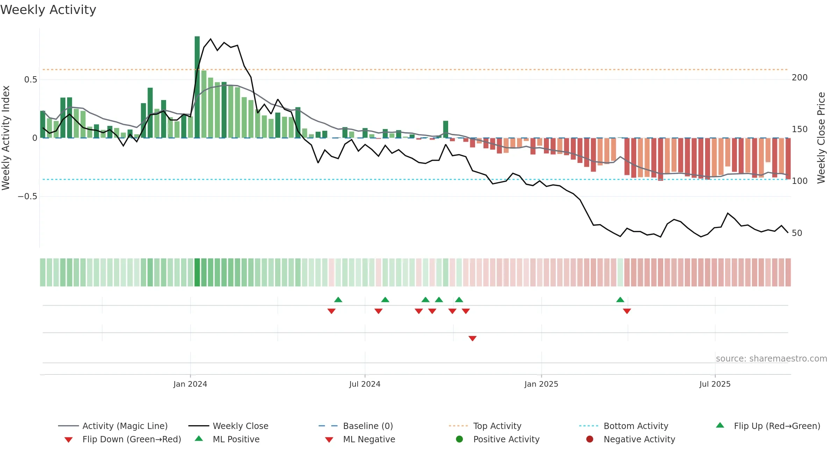Click the −0.5 activity axis tick
Viewport: 839px width, 472px height.
[x=28, y=196]
